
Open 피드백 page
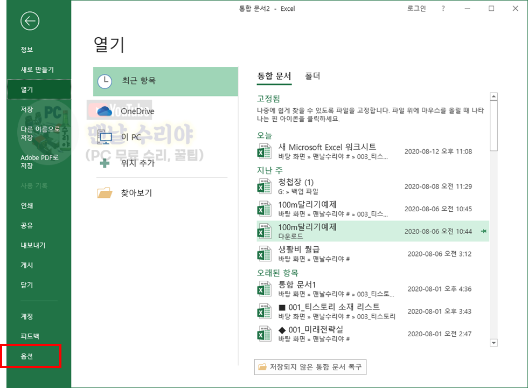pos(39,336)
